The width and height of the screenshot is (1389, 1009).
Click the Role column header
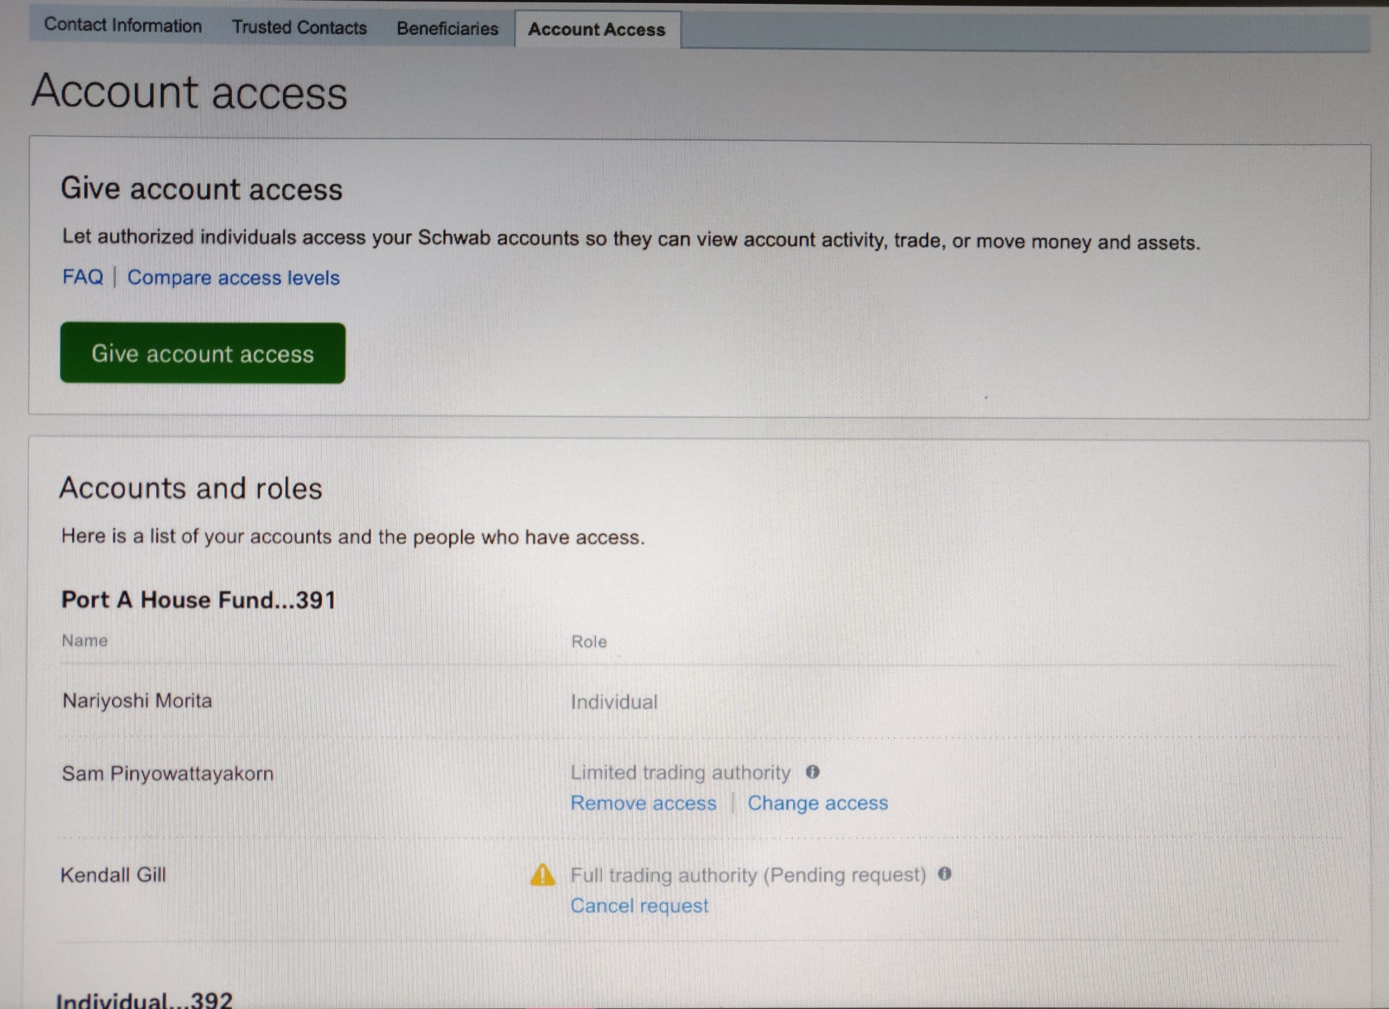(x=589, y=642)
